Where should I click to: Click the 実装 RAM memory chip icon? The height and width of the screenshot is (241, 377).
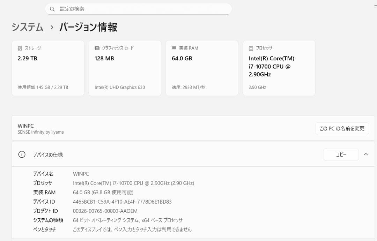[x=173, y=48]
